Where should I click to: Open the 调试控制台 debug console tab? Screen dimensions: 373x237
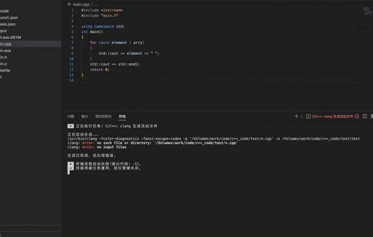(x=103, y=116)
